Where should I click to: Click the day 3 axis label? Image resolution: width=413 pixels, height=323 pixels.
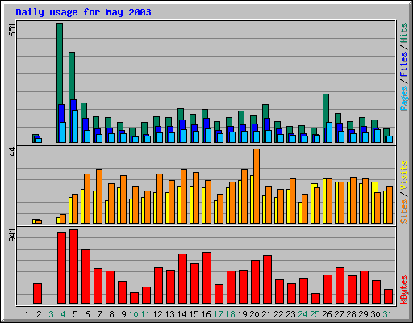pyautogui.click(x=51, y=314)
